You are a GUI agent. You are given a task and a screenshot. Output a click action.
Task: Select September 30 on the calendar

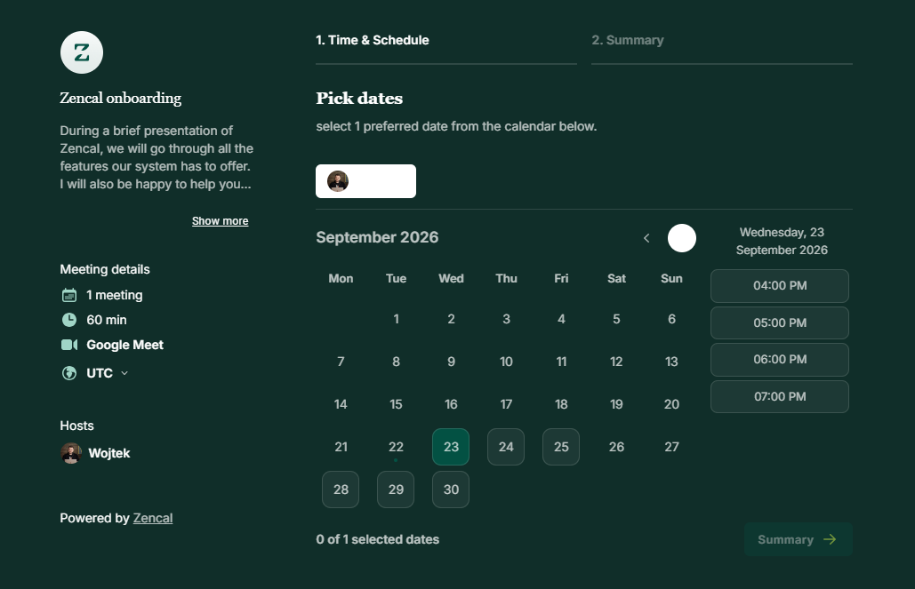coord(451,490)
